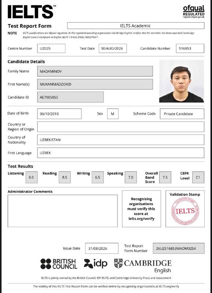Click the 'Administrator Comments' label
The image size is (212, 293).
(30, 192)
